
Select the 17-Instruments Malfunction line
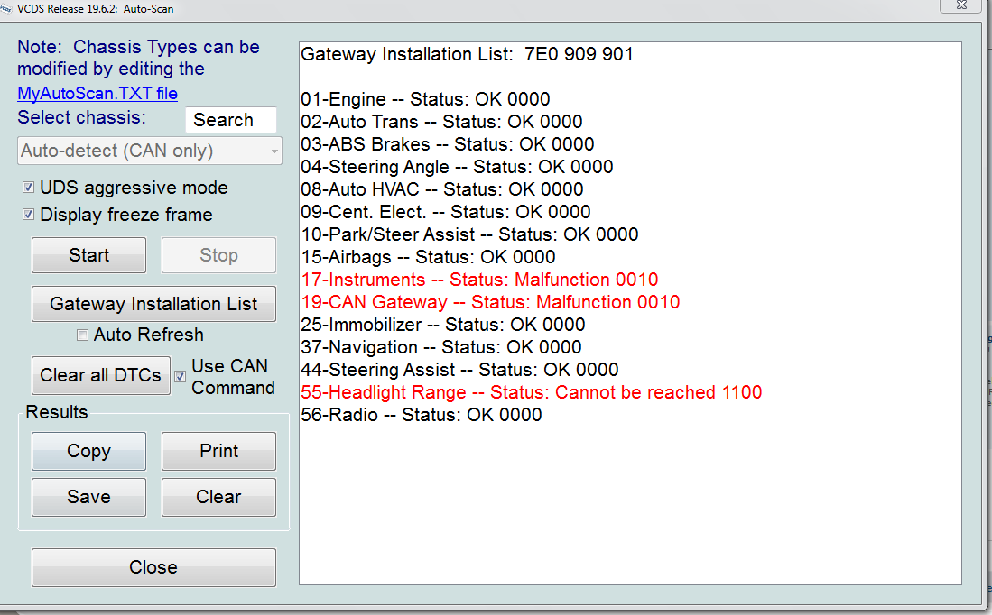(x=479, y=280)
